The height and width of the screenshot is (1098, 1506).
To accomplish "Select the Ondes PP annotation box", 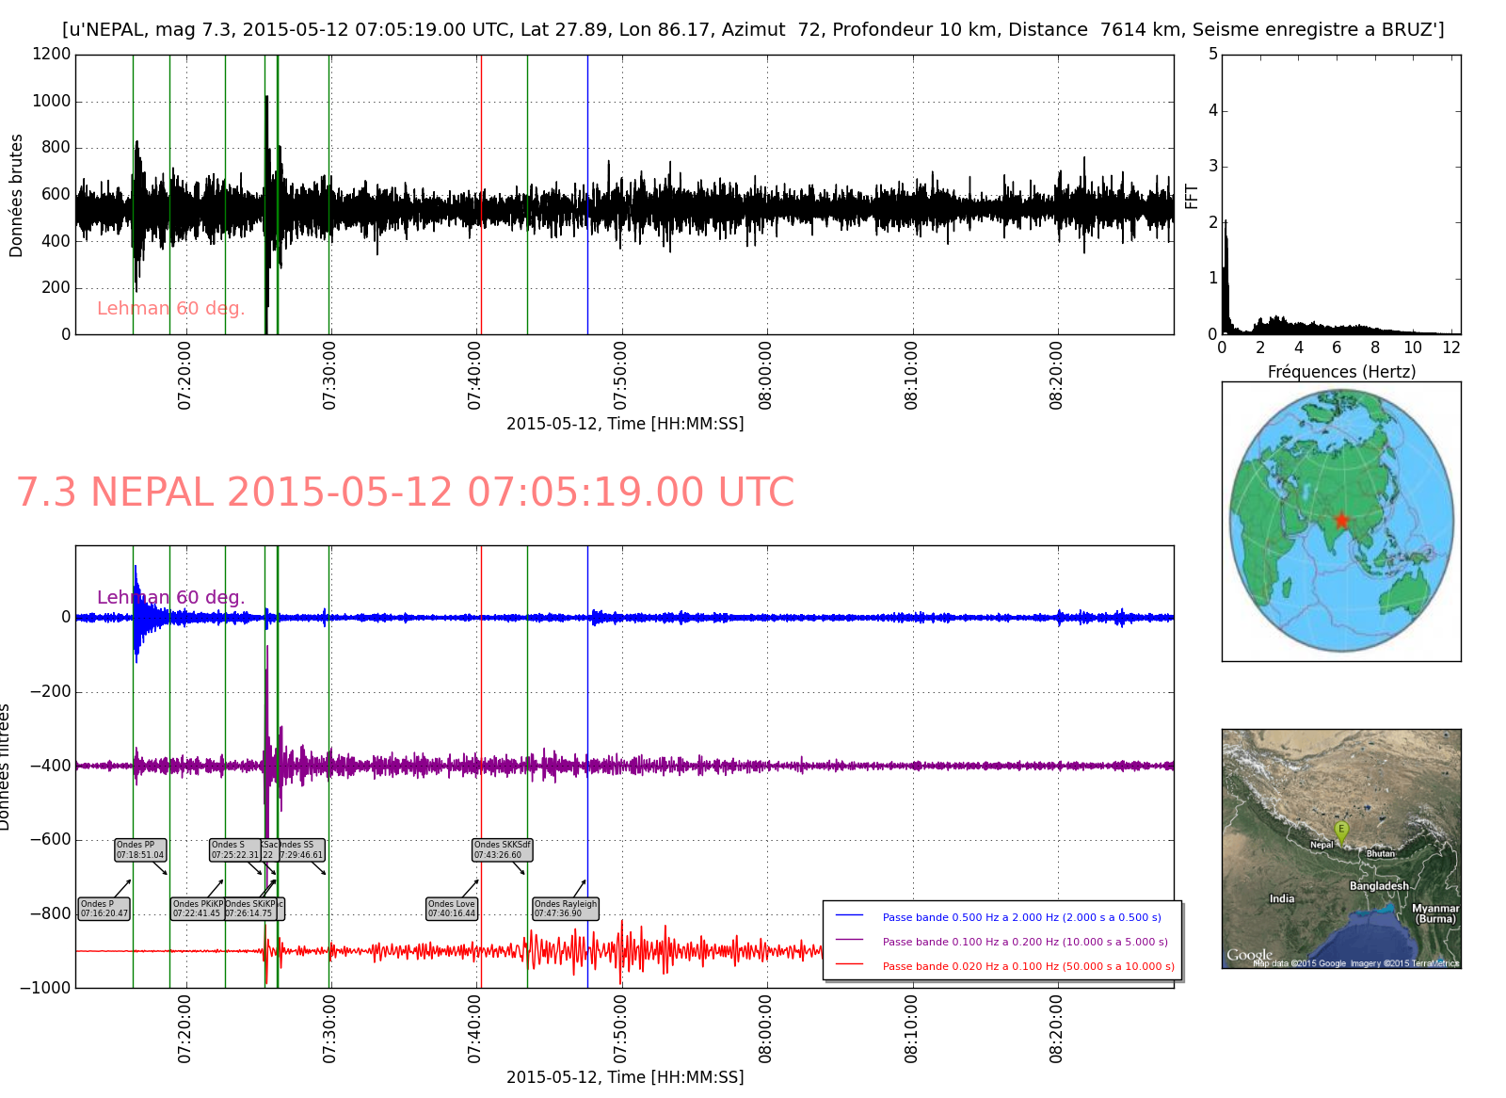I will [140, 850].
